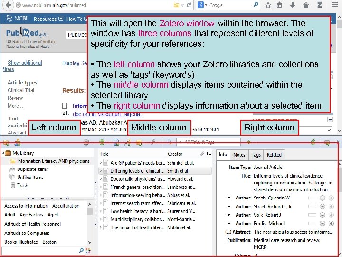Click the browser Home icon
Screen dimensions: 342x257
pyautogui.click(x=306, y=5)
